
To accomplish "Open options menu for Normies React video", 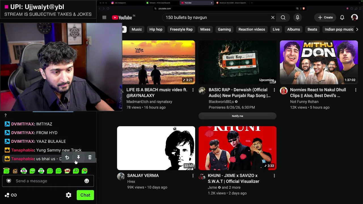I will (356, 90).
